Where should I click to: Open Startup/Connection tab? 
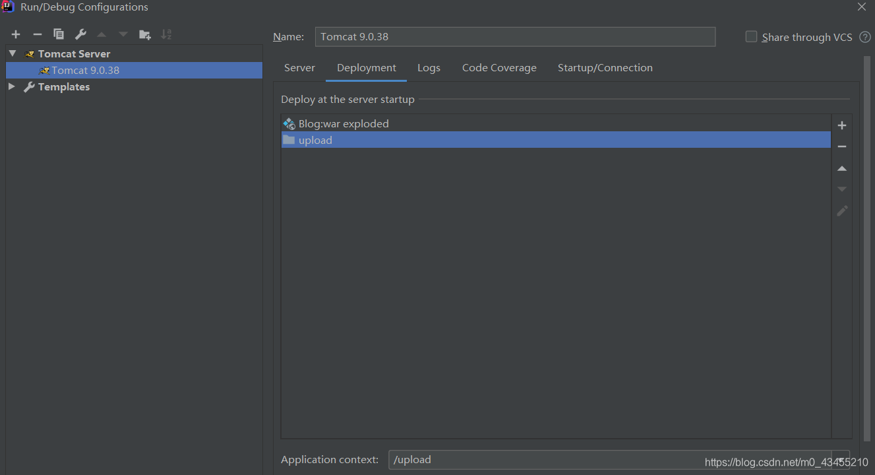click(x=605, y=68)
